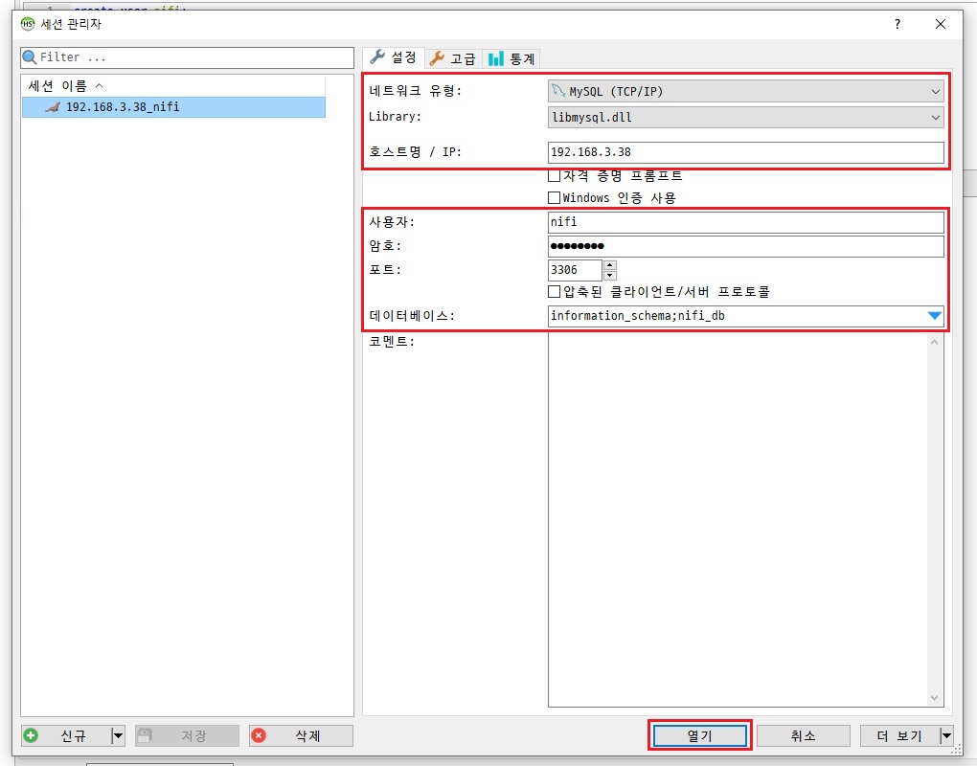The height and width of the screenshot is (766, 977).
Task: Click the 저장 button
Action: click(187, 735)
